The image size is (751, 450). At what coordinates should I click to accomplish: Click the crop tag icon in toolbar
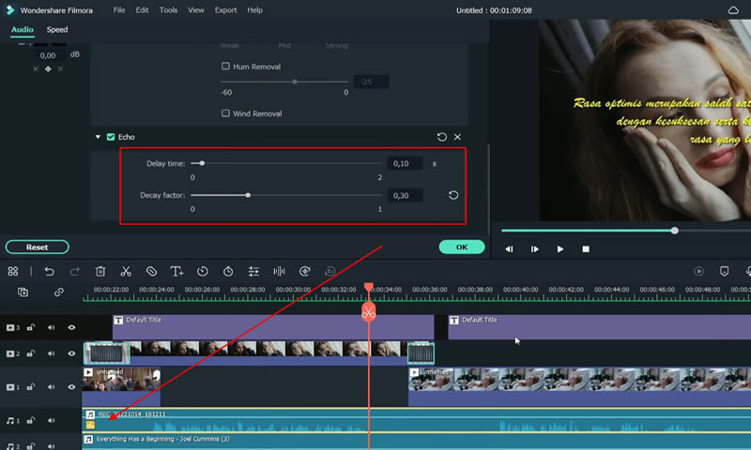click(151, 271)
